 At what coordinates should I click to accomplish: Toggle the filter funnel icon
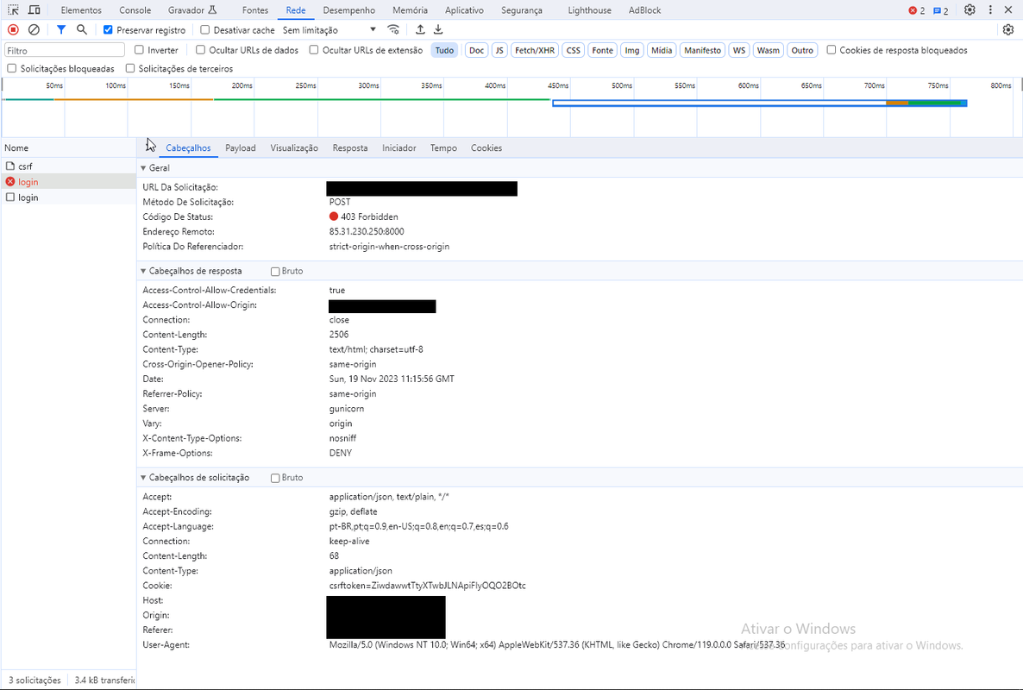pyautogui.click(x=60, y=29)
